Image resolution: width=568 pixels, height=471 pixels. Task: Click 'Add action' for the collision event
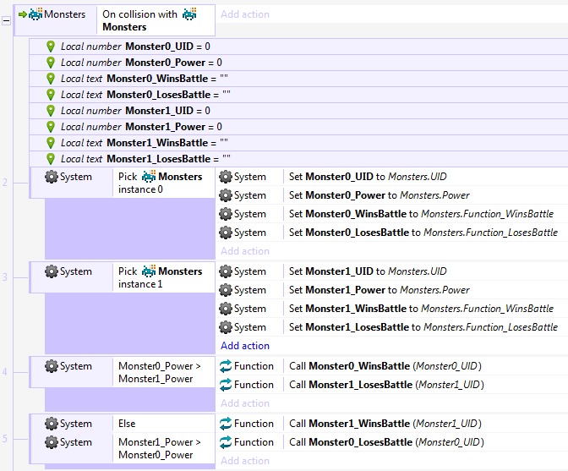245,14
